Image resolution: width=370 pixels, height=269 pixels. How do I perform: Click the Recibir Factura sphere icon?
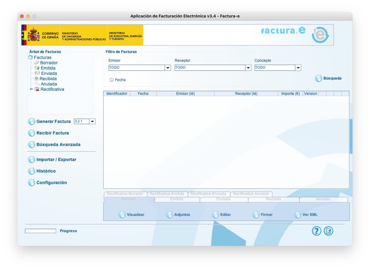[31, 133]
